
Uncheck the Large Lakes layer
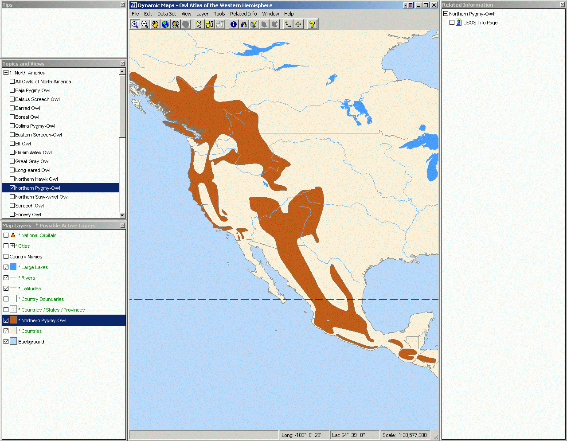coord(6,267)
